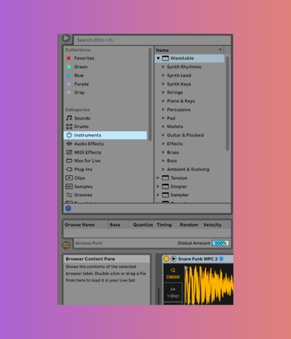
Task: Select the Favorites red collection
Action: pyautogui.click(x=81, y=58)
